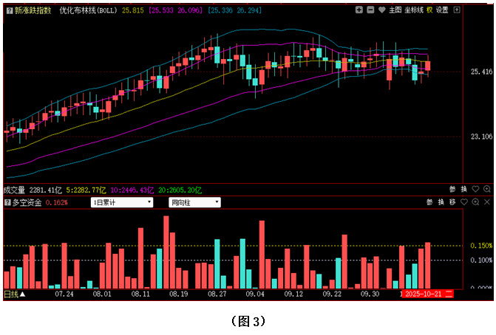The width and height of the screenshot is (496, 335).
Task: Open the 主图 menu
Action: tap(395, 10)
